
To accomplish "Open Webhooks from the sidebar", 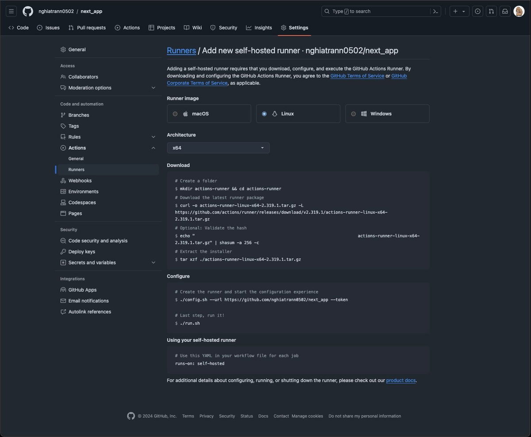I will 80,180.
